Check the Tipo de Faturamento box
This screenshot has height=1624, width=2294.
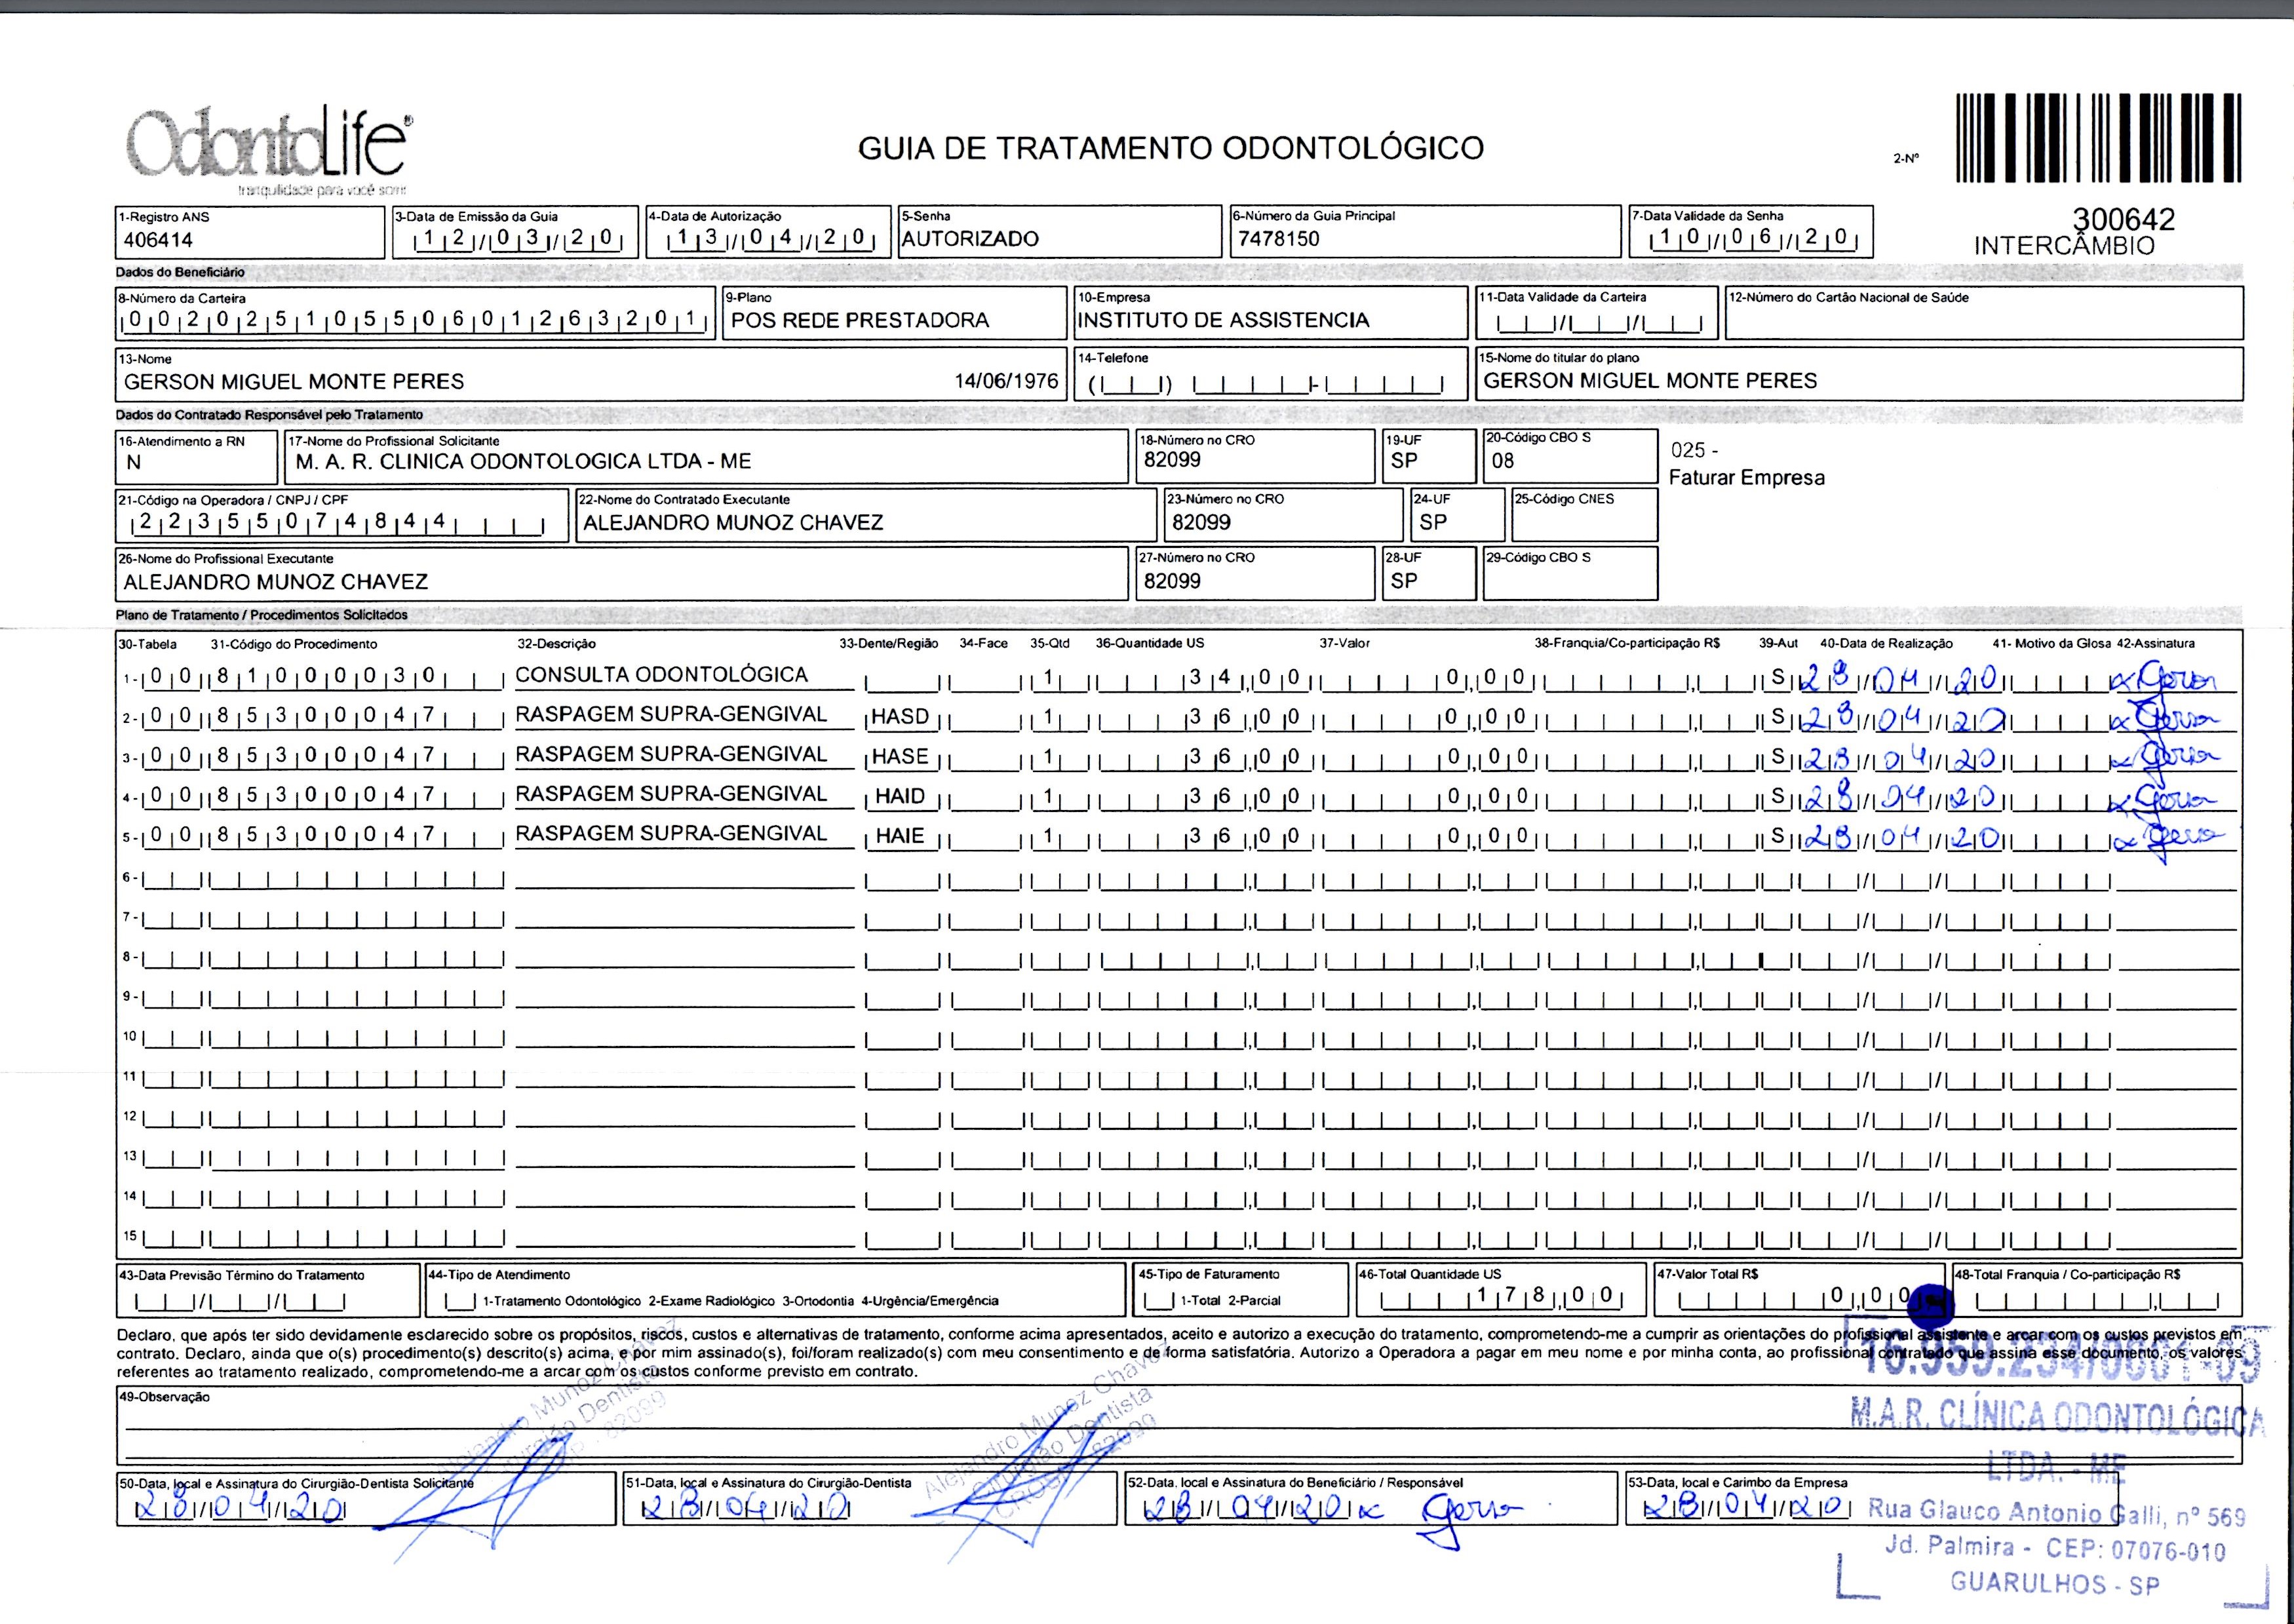point(1158,1302)
